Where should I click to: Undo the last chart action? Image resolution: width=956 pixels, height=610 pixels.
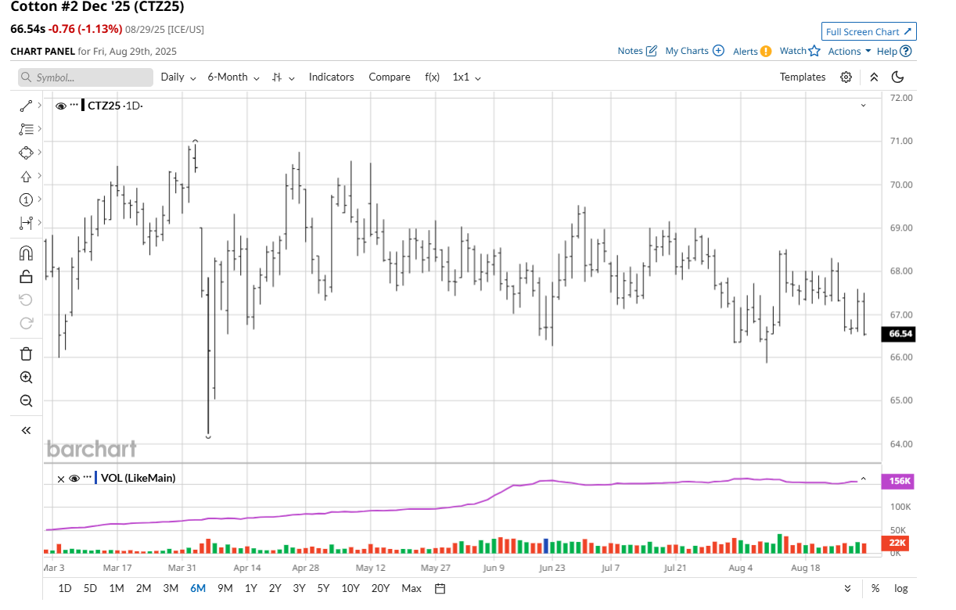click(26, 300)
